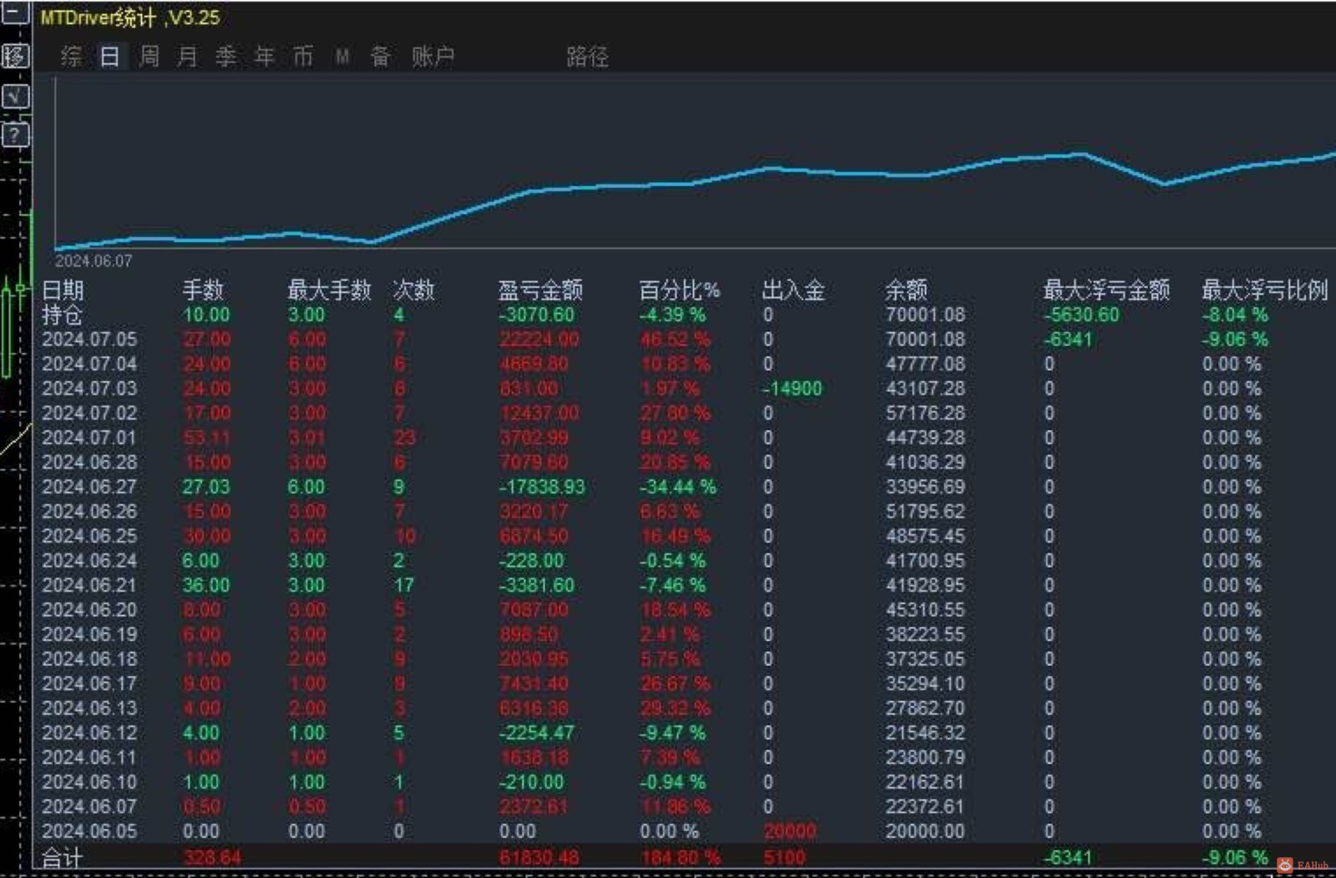Click the 路径 path label
This screenshot has height=878, width=1336.
(587, 56)
